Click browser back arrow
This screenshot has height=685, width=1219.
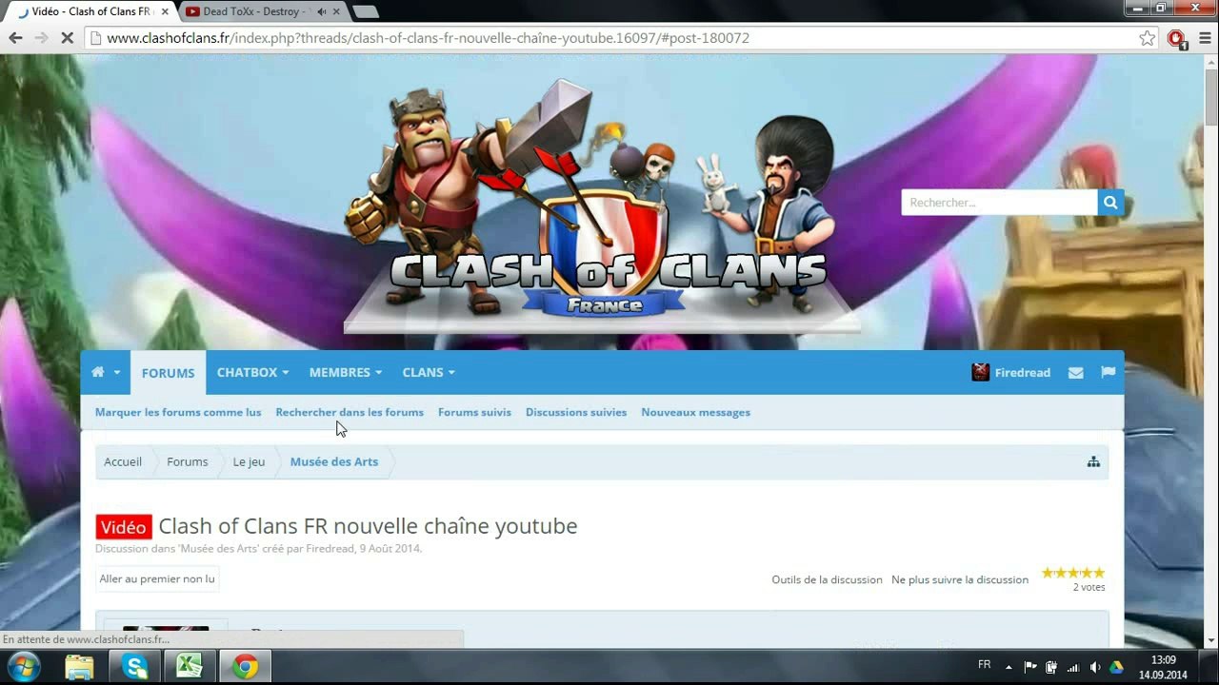[x=15, y=38]
